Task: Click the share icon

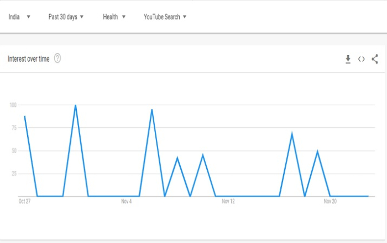Action: click(x=375, y=59)
